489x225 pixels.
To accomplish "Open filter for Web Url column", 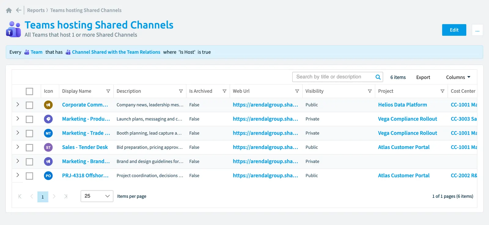I will [297, 91].
